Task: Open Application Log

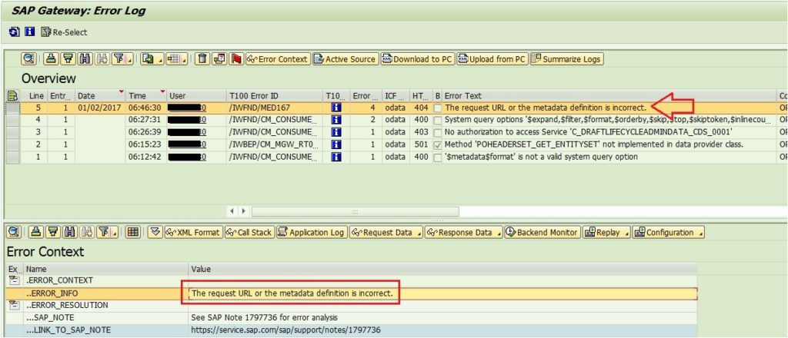Action: tap(312, 232)
